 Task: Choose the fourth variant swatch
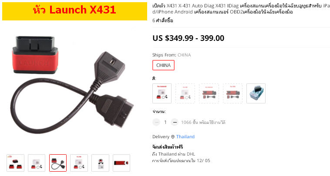point(233,93)
